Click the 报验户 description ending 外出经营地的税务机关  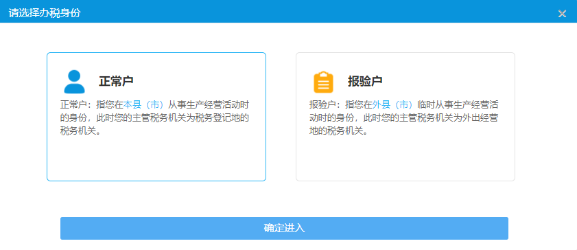(x=404, y=118)
